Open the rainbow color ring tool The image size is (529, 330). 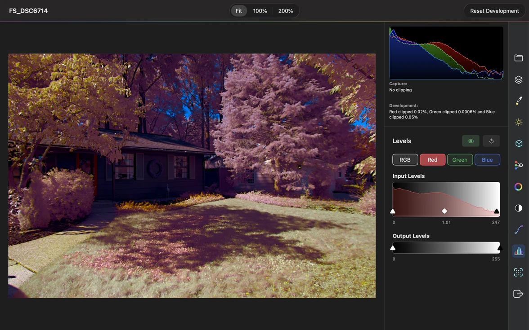(519, 187)
